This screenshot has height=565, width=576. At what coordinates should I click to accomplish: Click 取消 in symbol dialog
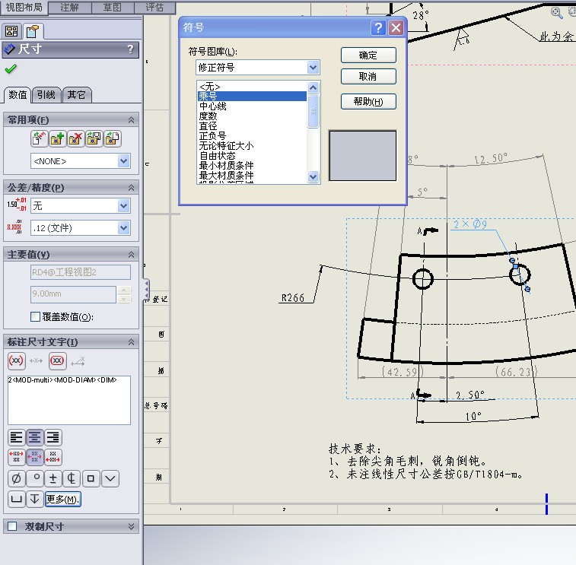tap(368, 76)
